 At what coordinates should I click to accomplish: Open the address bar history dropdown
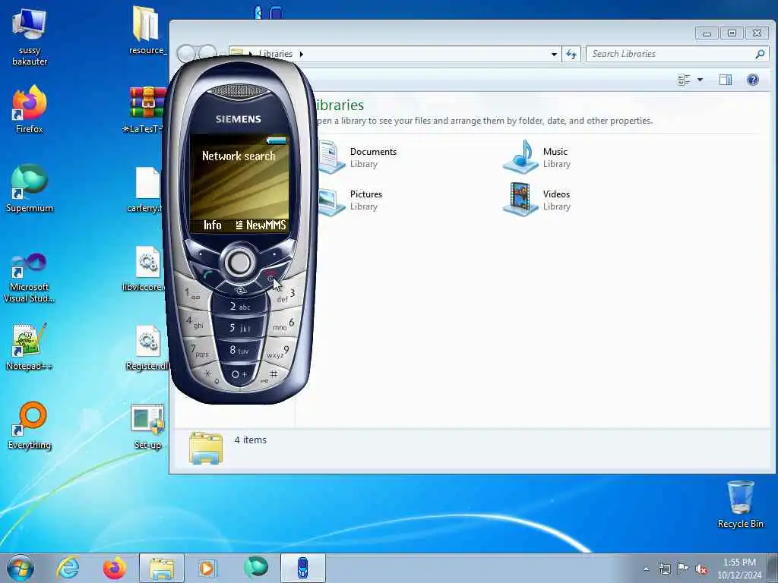554,54
